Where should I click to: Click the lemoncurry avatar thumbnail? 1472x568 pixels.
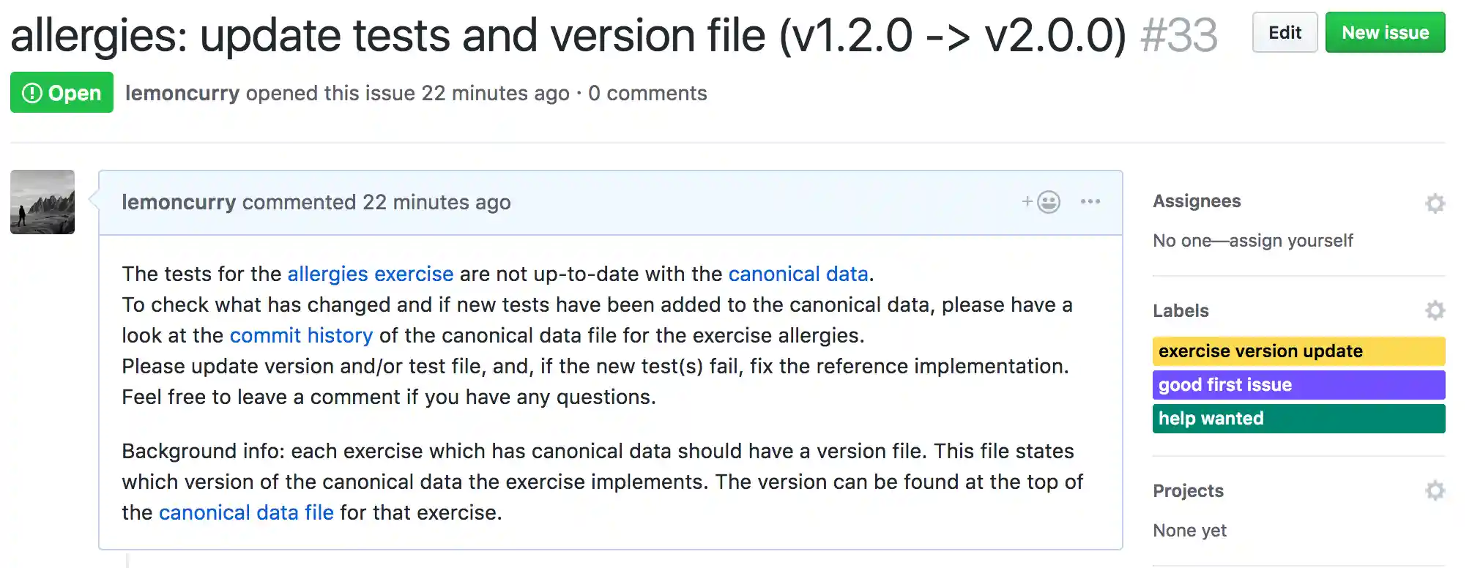click(42, 202)
